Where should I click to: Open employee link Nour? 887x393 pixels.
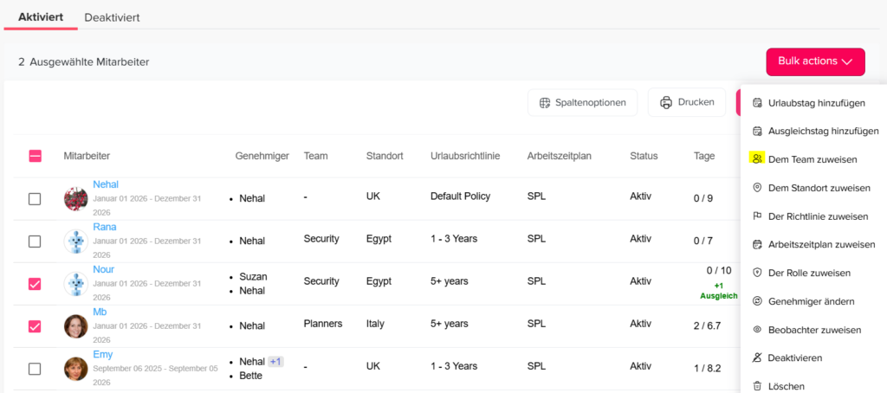pyautogui.click(x=104, y=269)
